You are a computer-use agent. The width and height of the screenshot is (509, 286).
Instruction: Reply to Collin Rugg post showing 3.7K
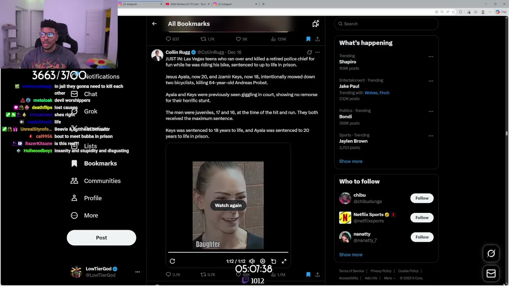click(x=173, y=274)
